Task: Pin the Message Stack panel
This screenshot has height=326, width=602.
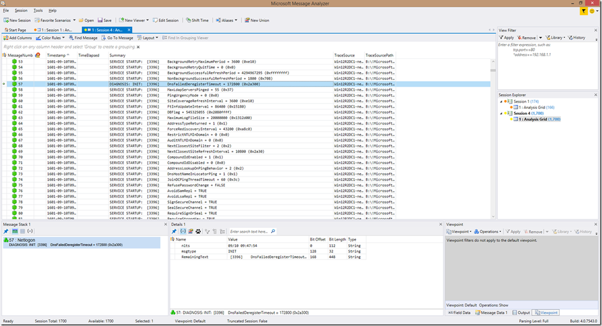Action: (x=6, y=232)
